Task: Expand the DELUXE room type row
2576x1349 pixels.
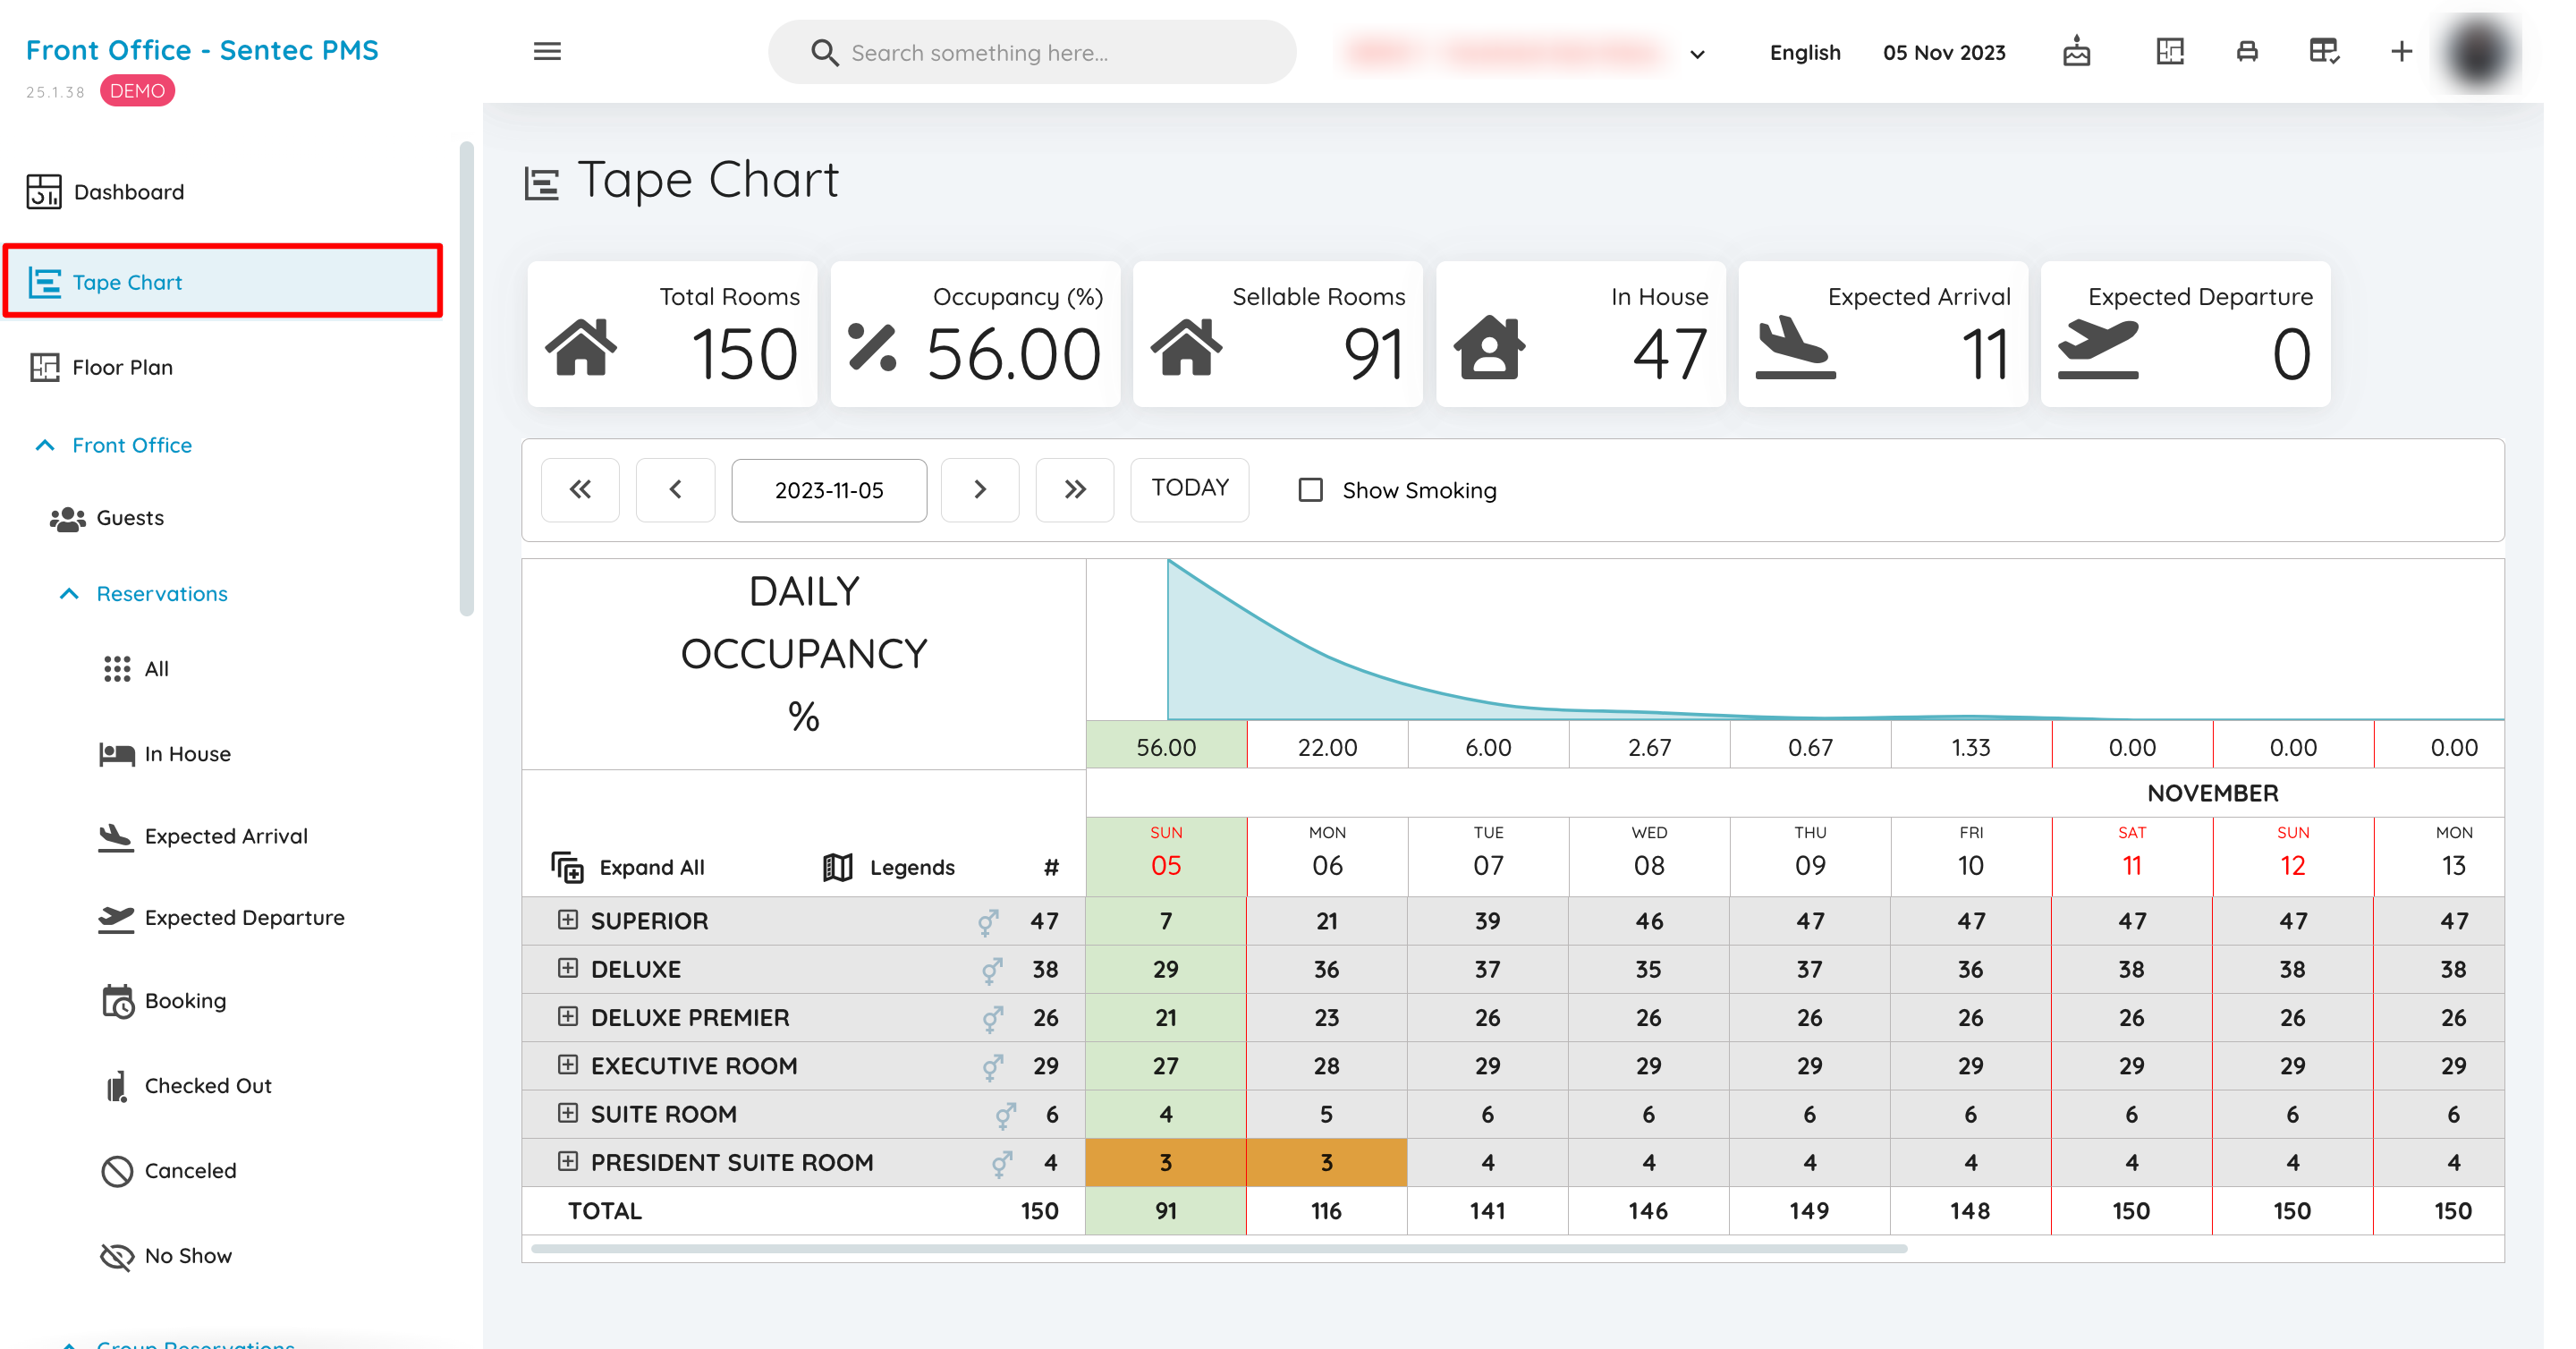Action: click(567, 968)
